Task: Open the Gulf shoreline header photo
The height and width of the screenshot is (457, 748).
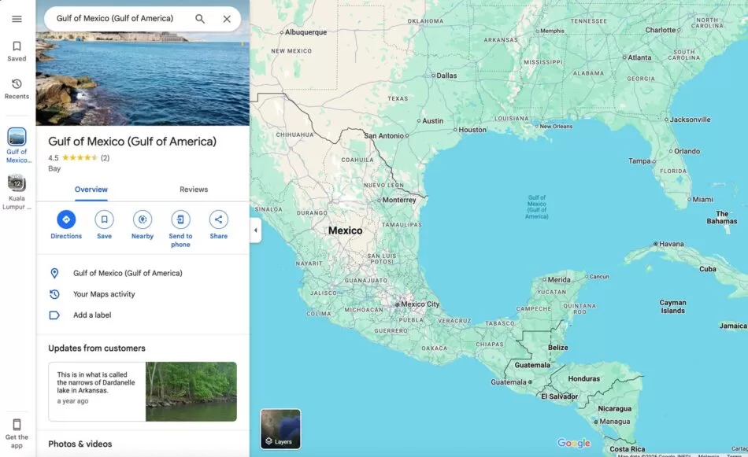Action: [143, 78]
